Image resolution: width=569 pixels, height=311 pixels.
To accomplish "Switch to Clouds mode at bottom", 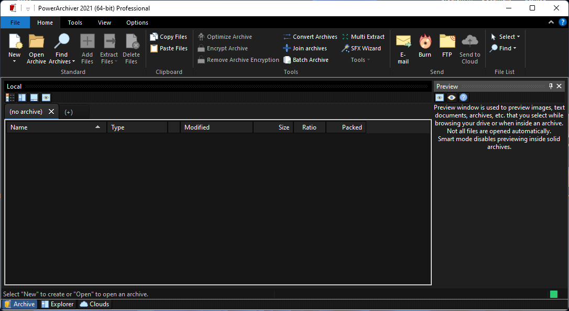I will coord(95,304).
